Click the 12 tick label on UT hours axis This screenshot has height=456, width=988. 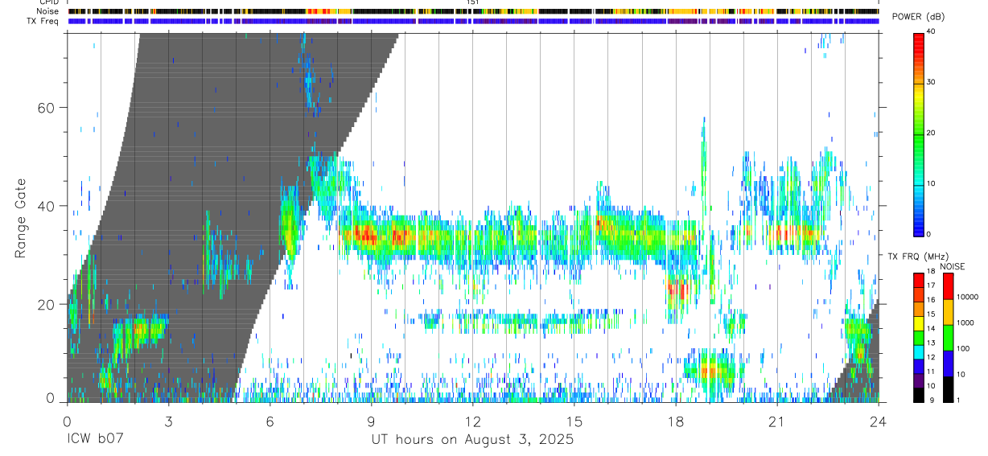[x=472, y=421]
